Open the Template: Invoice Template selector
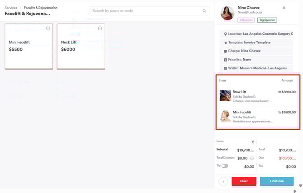The image size is (303, 193). coord(258,42)
